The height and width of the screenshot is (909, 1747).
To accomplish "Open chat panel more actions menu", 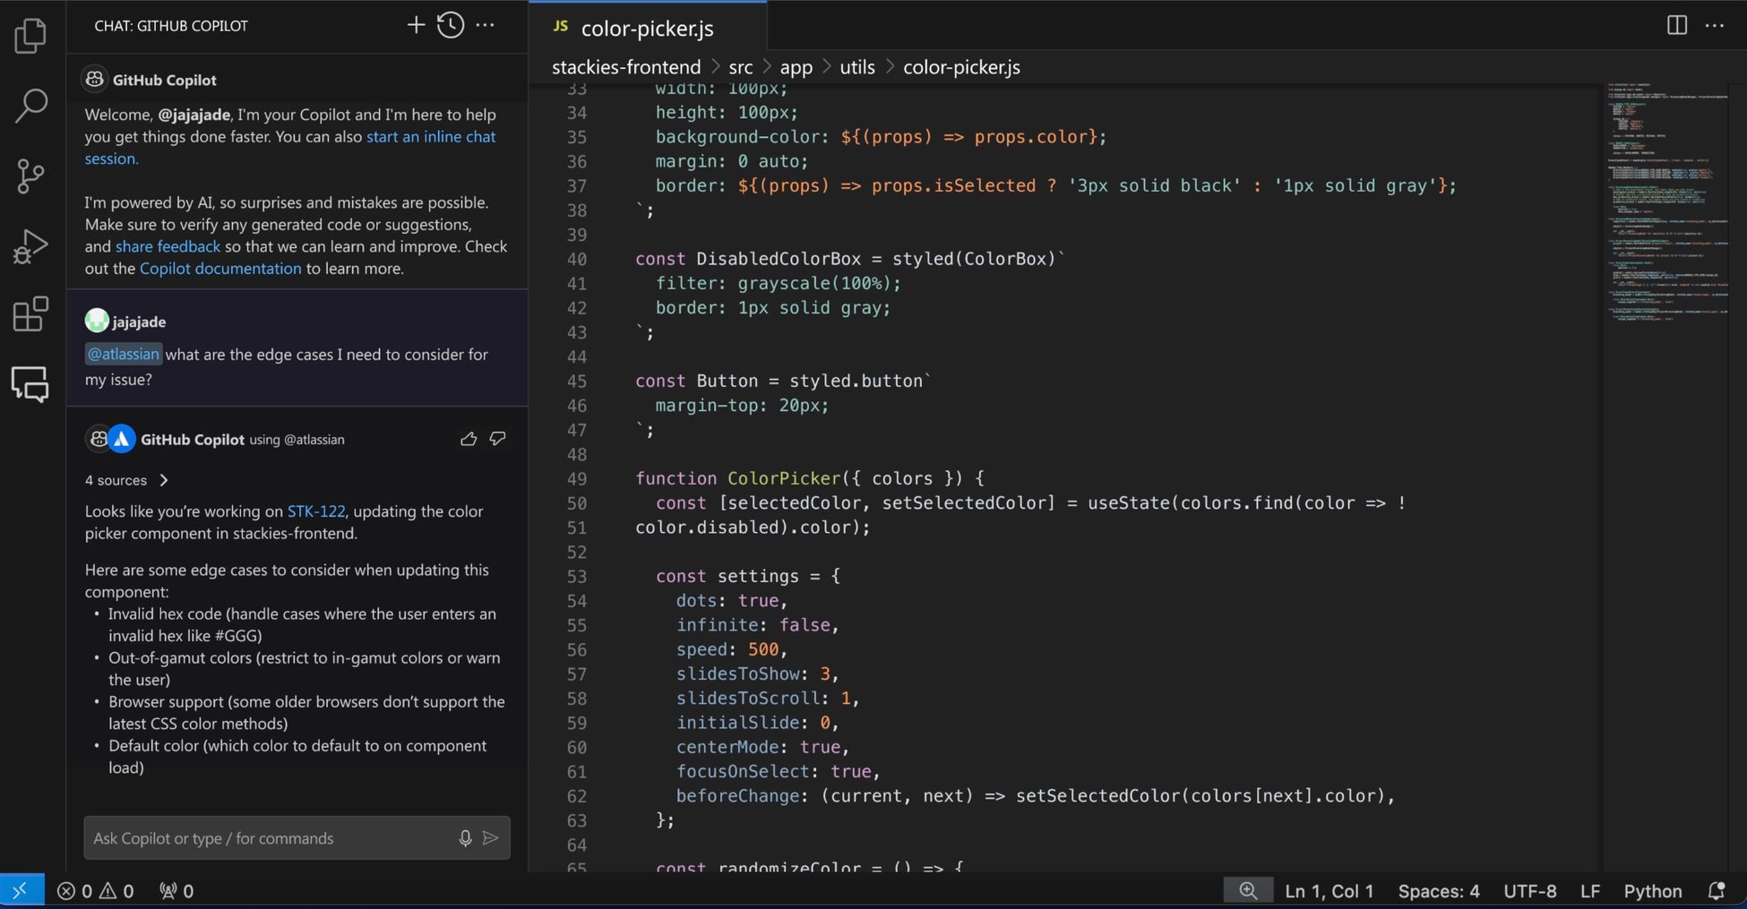I will click(486, 25).
